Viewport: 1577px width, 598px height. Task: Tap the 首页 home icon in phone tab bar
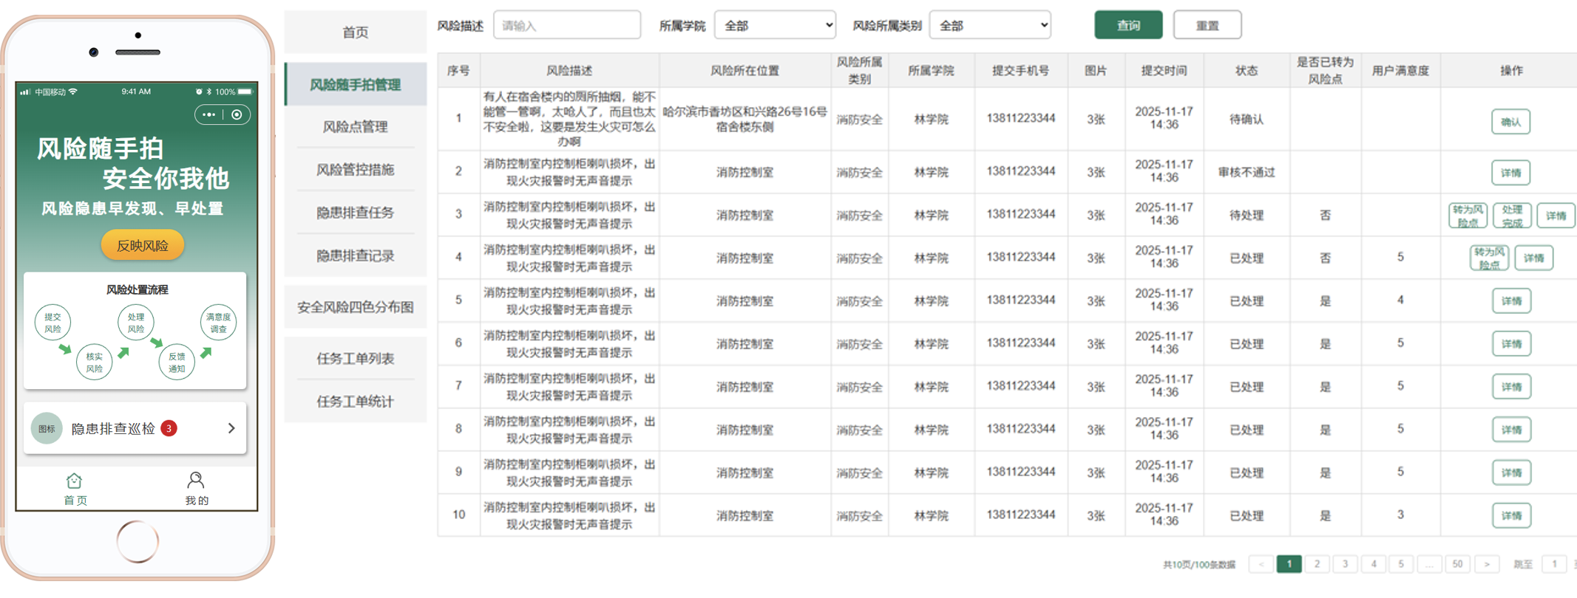pyautogui.click(x=74, y=481)
